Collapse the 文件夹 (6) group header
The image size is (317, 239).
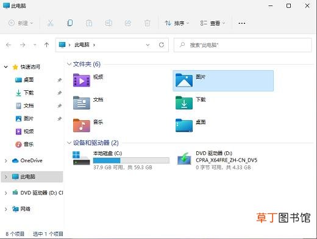(69, 64)
